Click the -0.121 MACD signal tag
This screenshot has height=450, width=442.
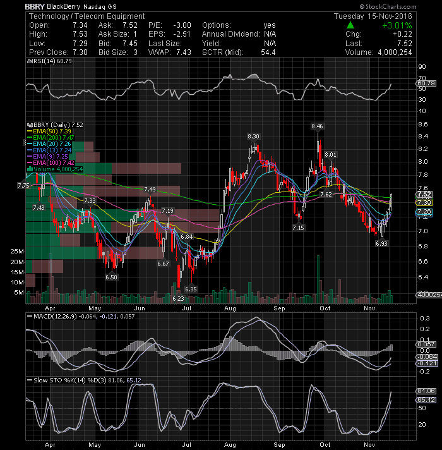tap(427, 363)
